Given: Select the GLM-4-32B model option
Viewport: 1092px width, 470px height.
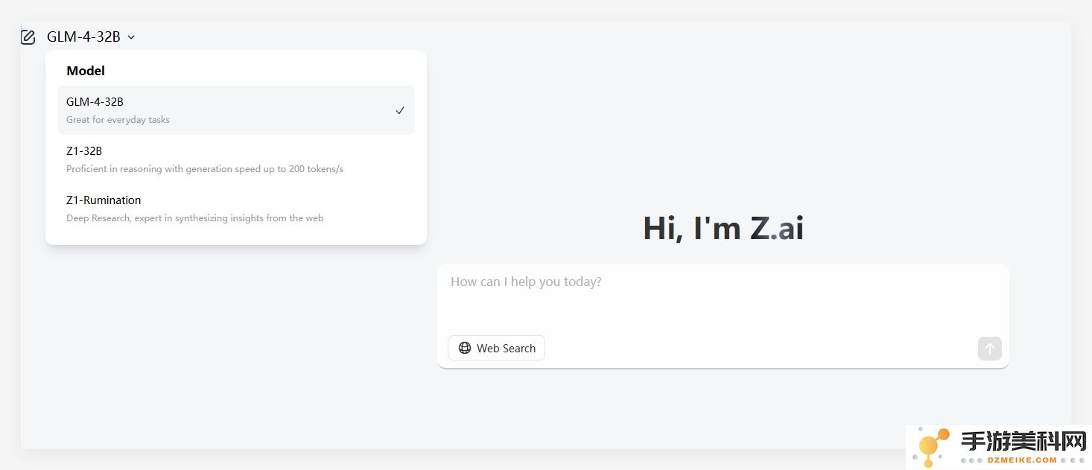Looking at the screenshot, I should [236, 110].
